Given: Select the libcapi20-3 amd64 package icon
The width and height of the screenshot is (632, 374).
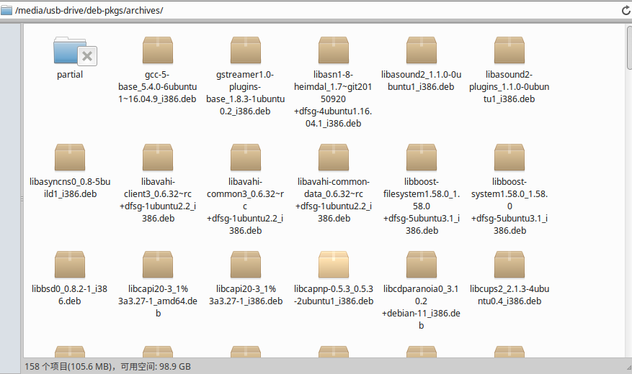Looking at the screenshot, I should [158, 265].
